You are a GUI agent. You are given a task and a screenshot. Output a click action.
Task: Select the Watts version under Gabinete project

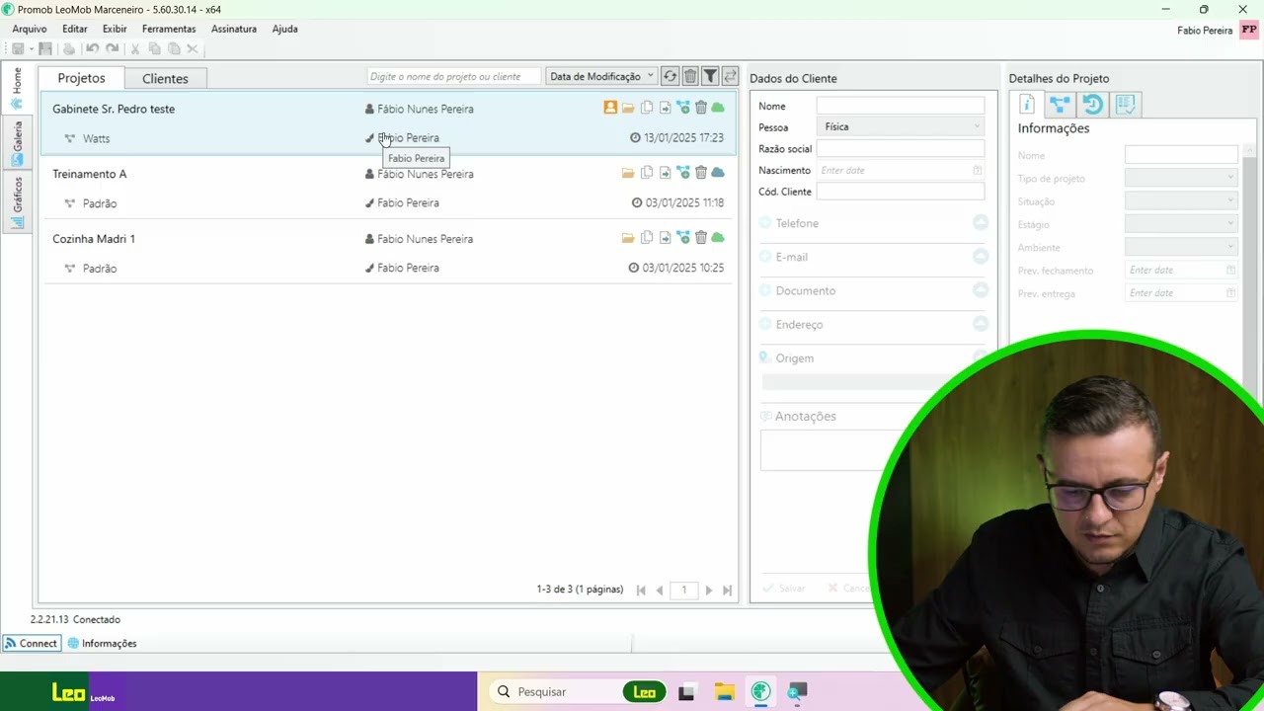coord(96,138)
